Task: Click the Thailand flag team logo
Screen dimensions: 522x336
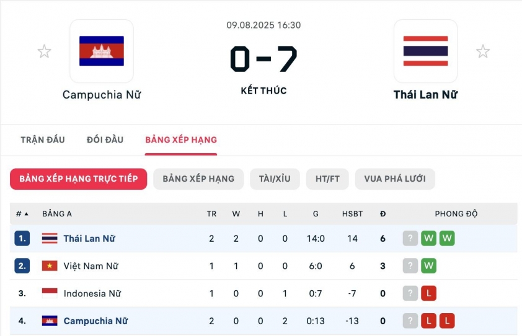Action: tap(426, 51)
